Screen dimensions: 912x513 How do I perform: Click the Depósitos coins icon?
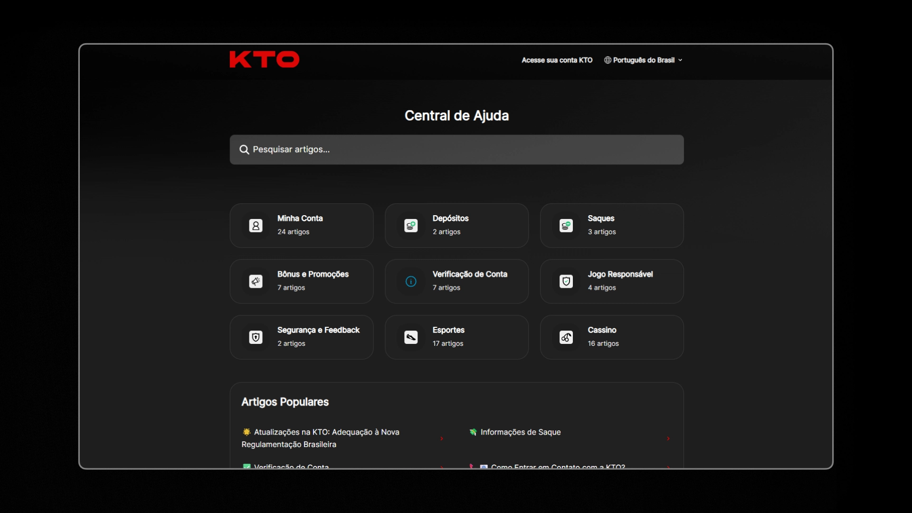coord(410,226)
